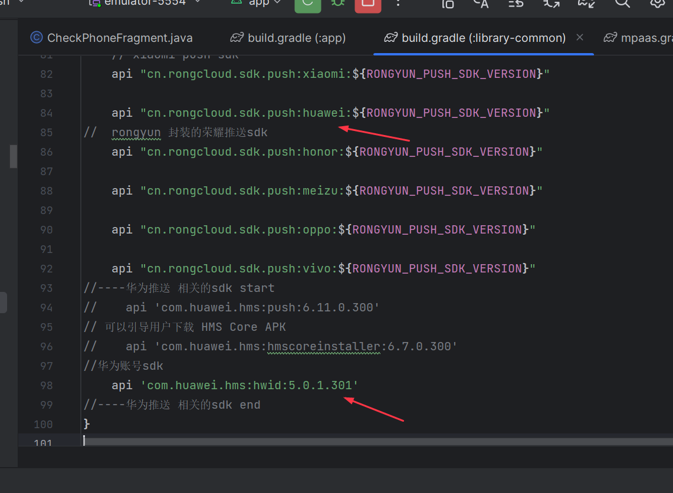Screen dimensions: 673x493
Task: Open the More Actions kebab menu
Action: click(398, 4)
